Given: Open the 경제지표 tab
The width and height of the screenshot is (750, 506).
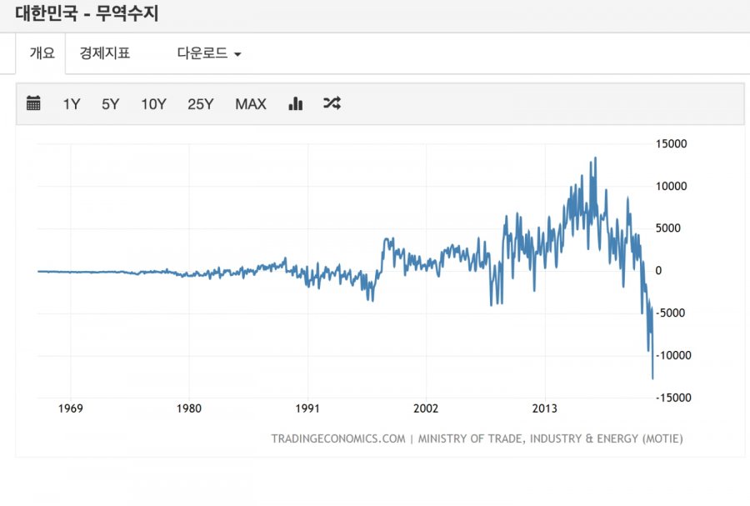Looking at the screenshot, I should pos(105,53).
